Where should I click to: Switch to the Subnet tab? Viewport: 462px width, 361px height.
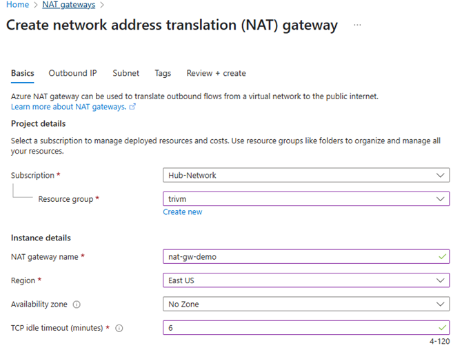(125, 73)
